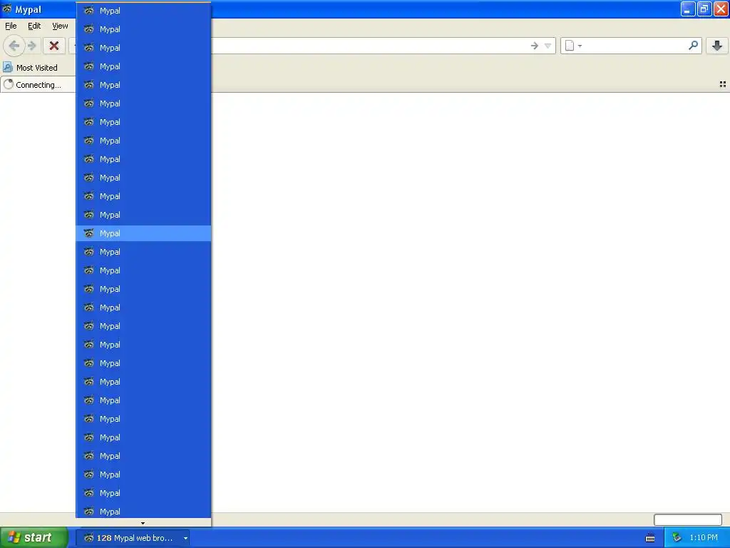The height and width of the screenshot is (548, 730).
Task: Click the Mypal raccoon icon in title bar
Action: pyautogui.click(x=7, y=9)
